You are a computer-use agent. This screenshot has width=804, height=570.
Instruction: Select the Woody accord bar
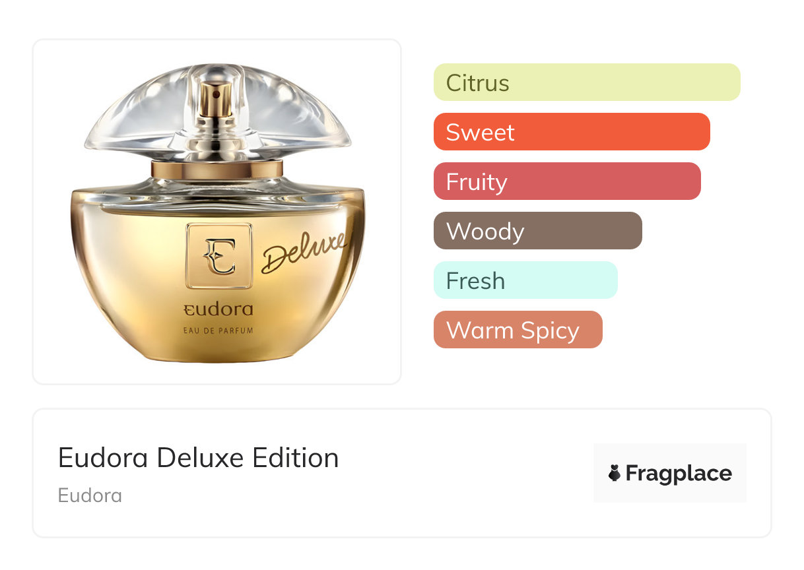(537, 231)
